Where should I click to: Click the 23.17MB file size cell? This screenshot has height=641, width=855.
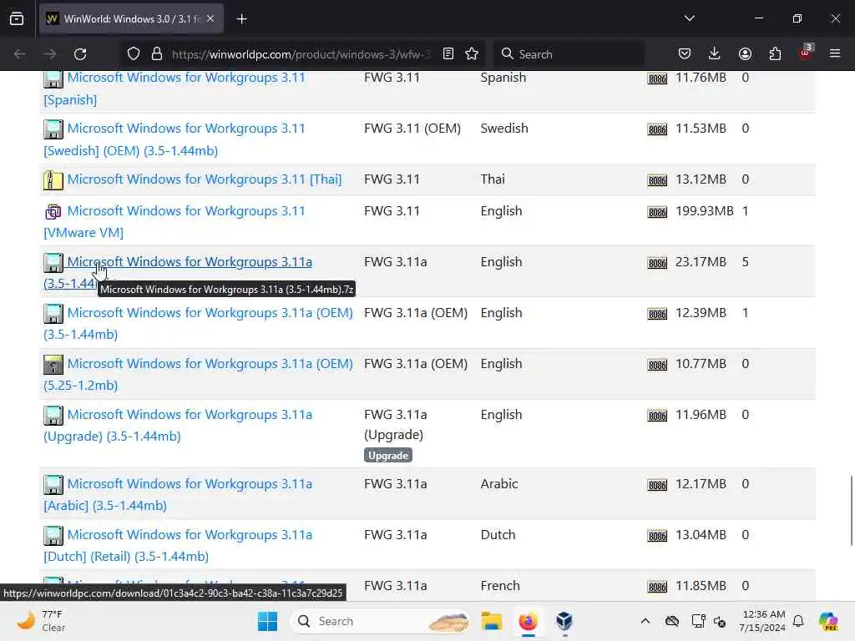click(x=701, y=261)
